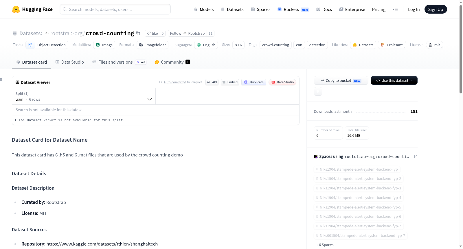Viewport: 463px width, 249px height.
Task: Select the Croissant library tag
Action: pyautogui.click(x=392, y=45)
